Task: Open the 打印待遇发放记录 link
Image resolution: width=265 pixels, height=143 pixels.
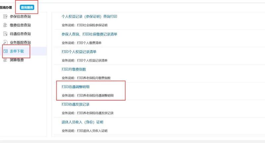Action: pyautogui.click(x=76, y=104)
